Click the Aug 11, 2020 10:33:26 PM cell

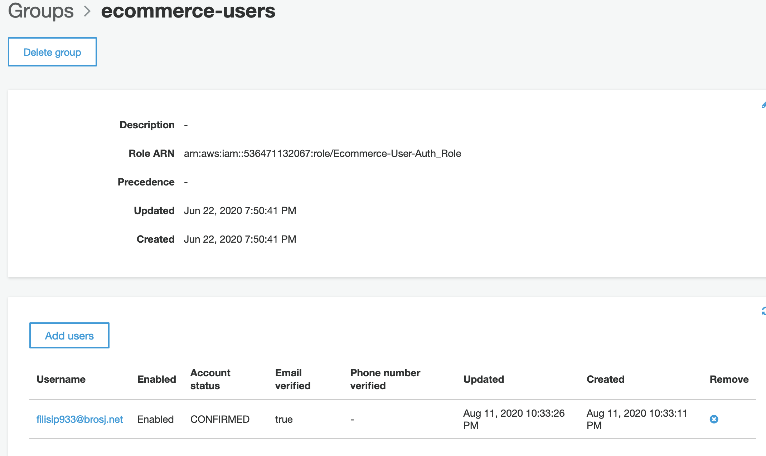514,419
